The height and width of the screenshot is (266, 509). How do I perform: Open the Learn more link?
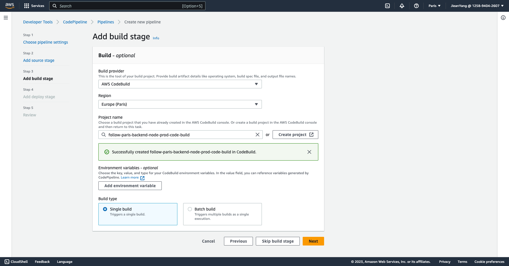130,177
